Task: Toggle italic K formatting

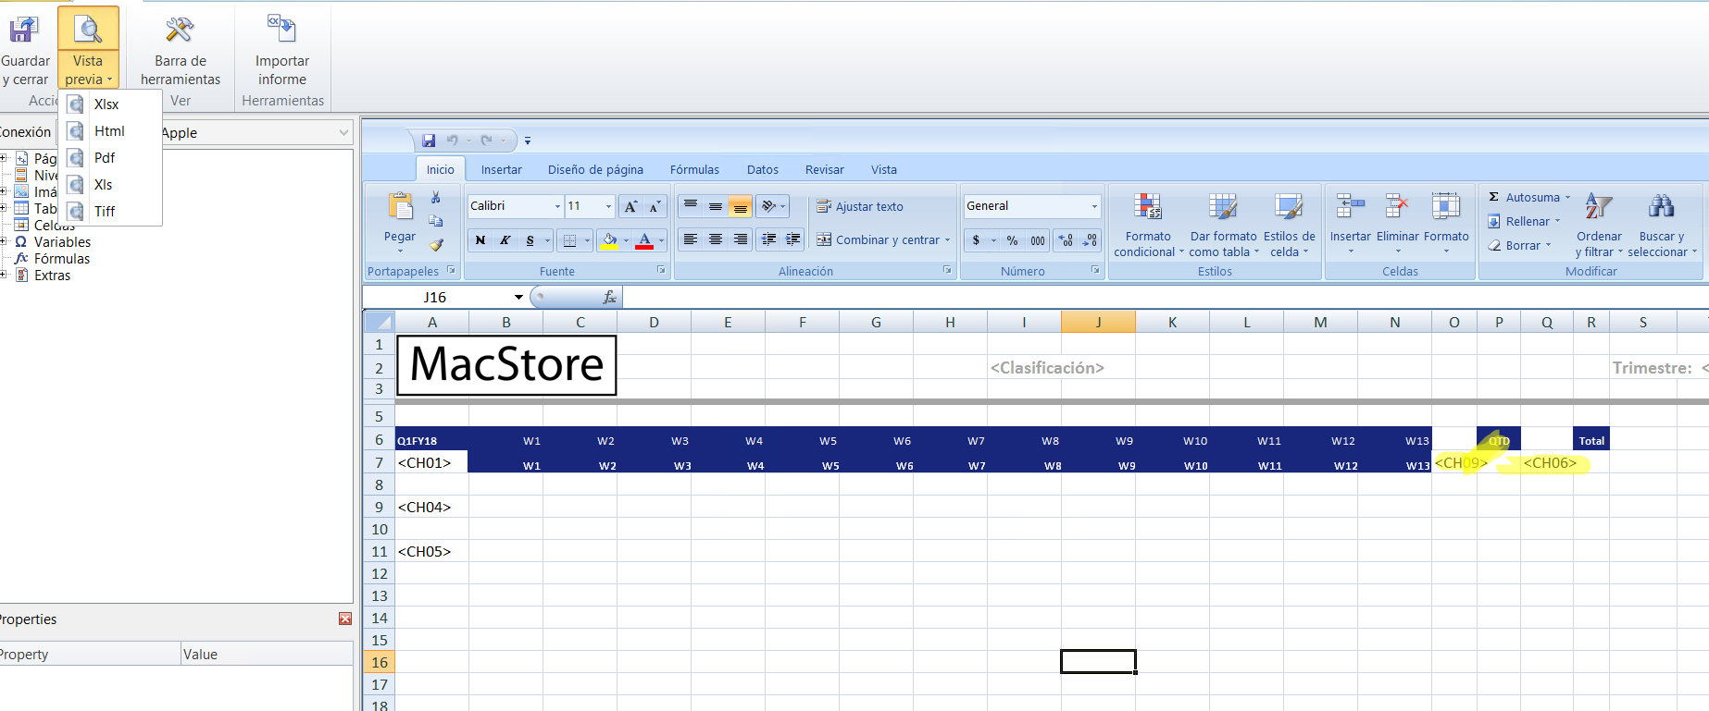Action: (505, 240)
